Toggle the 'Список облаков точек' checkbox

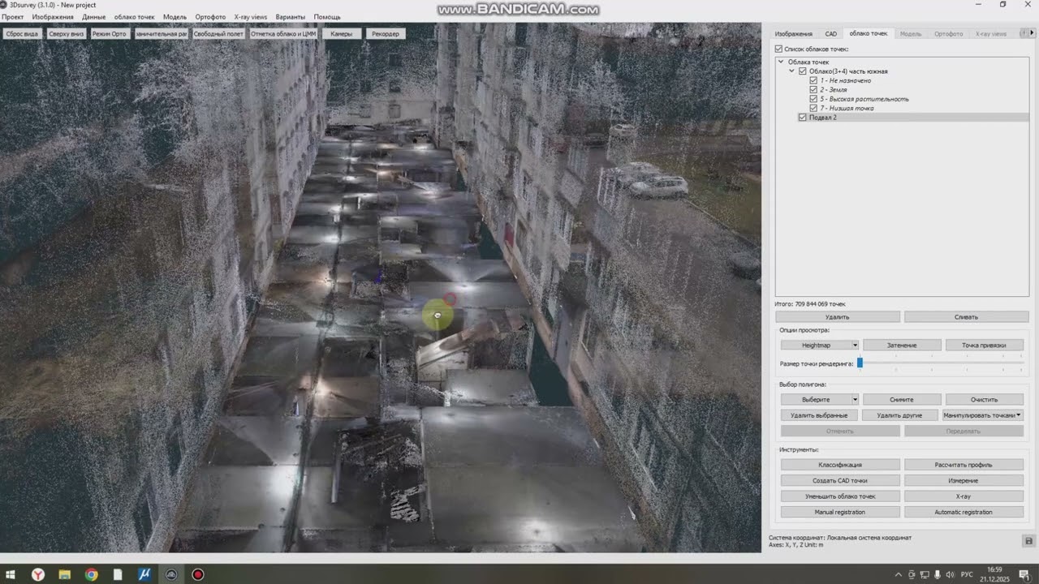tap(779, 49)
